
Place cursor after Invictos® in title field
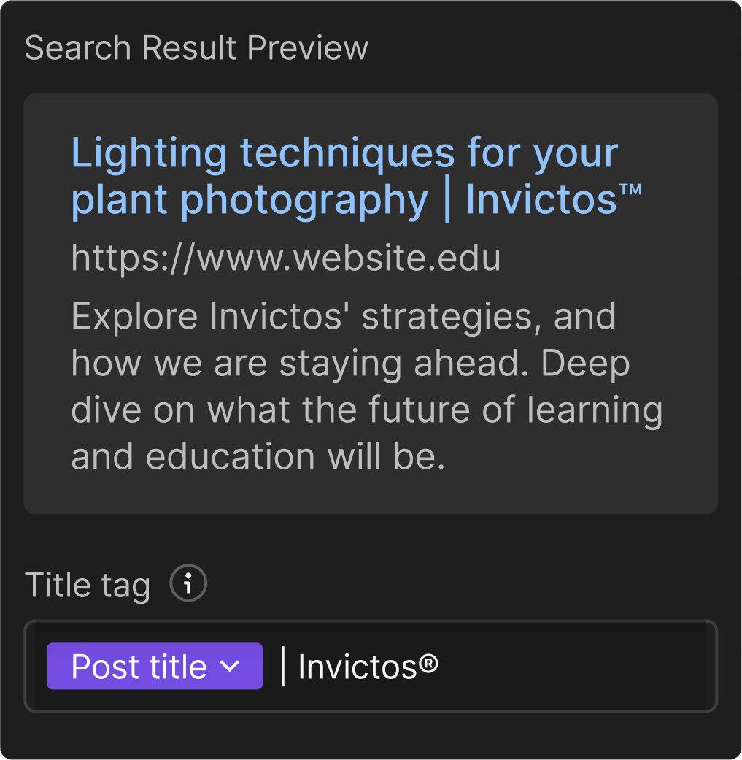441,667
